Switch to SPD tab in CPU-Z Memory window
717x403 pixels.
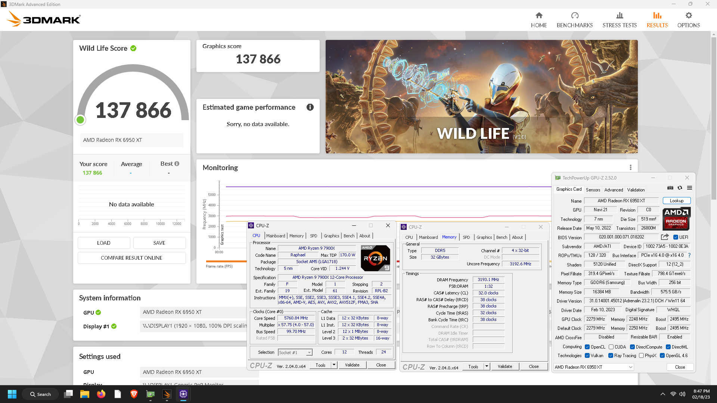[466, 237]
